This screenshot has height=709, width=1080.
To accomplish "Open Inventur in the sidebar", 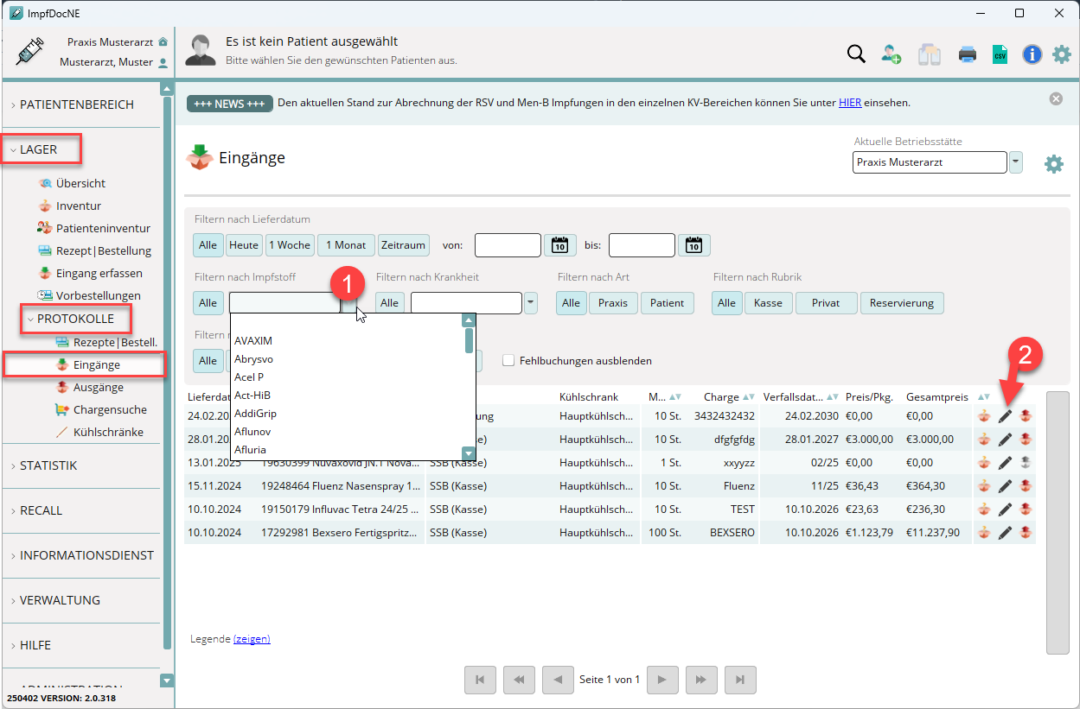I will click(79, 206).
